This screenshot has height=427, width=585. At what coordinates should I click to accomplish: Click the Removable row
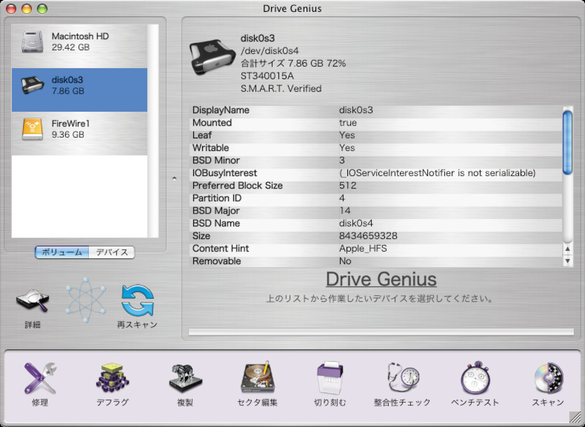[x=376, y=261]
